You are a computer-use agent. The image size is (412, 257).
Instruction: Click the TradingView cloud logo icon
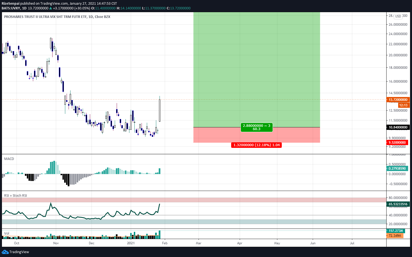coord(5,252)
